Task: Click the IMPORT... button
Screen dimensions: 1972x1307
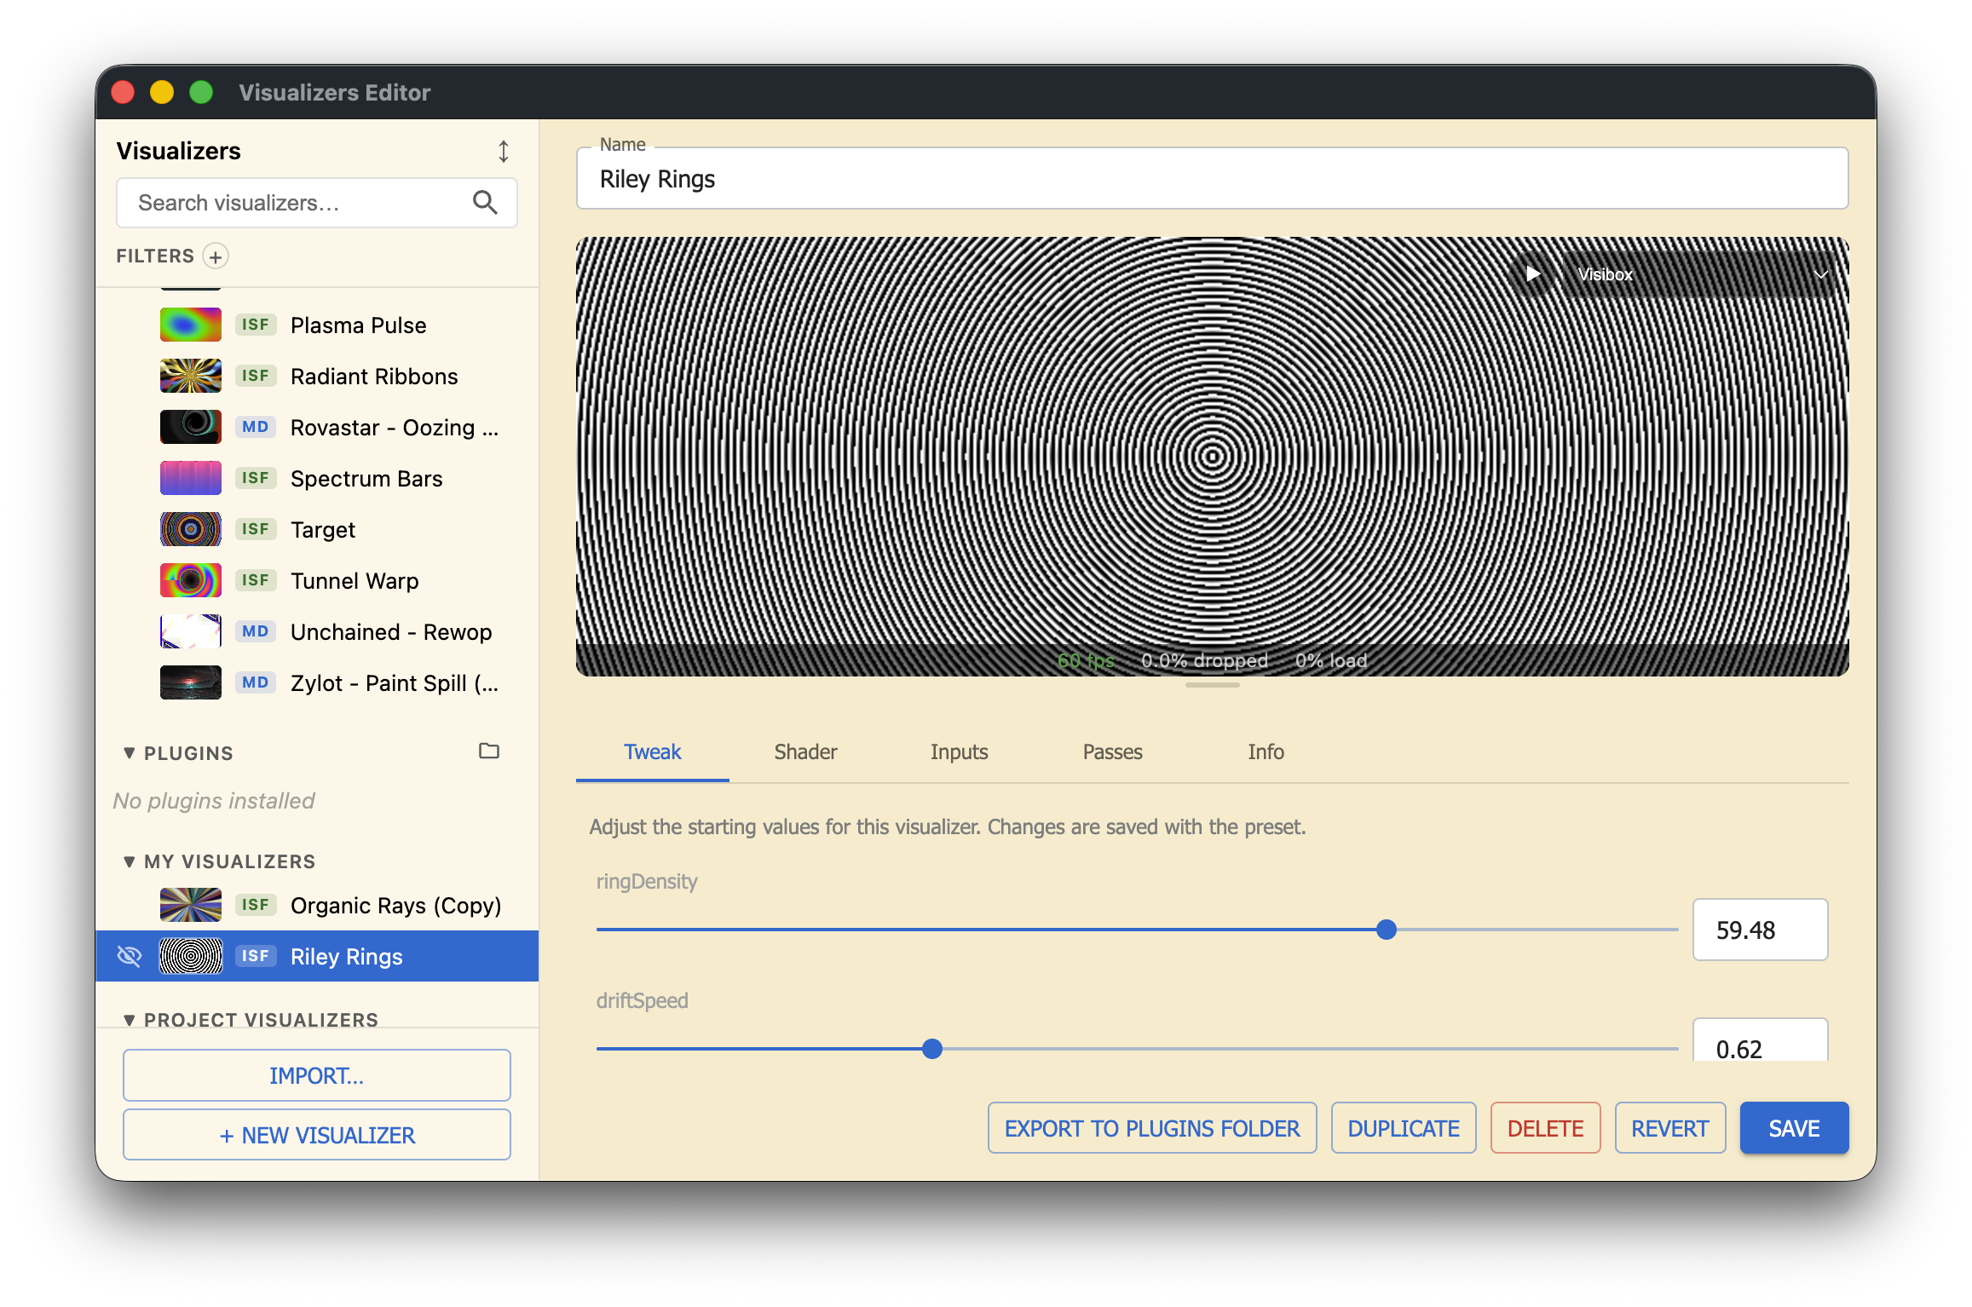Action: (317, 1075)
